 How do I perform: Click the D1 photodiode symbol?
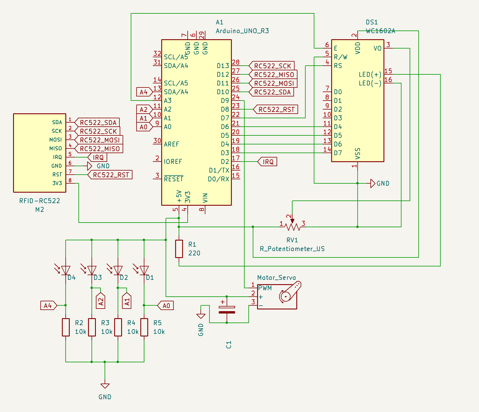144,271
